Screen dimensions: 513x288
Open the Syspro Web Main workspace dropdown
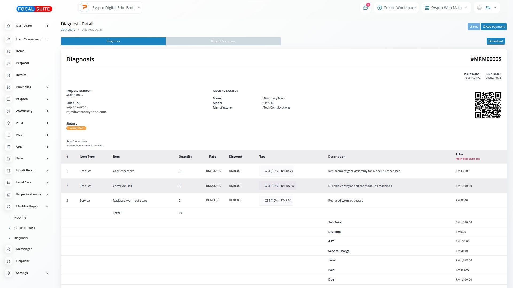click(x=446, y=8)
